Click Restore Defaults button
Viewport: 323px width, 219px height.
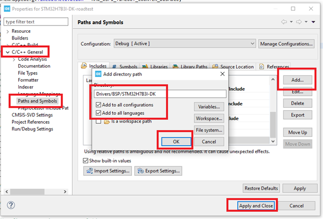click(261, 188)
